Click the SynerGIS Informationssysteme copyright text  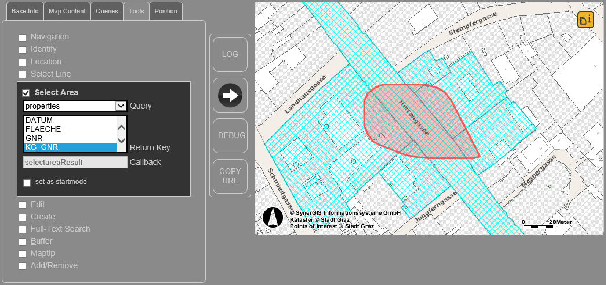point(345,213)
